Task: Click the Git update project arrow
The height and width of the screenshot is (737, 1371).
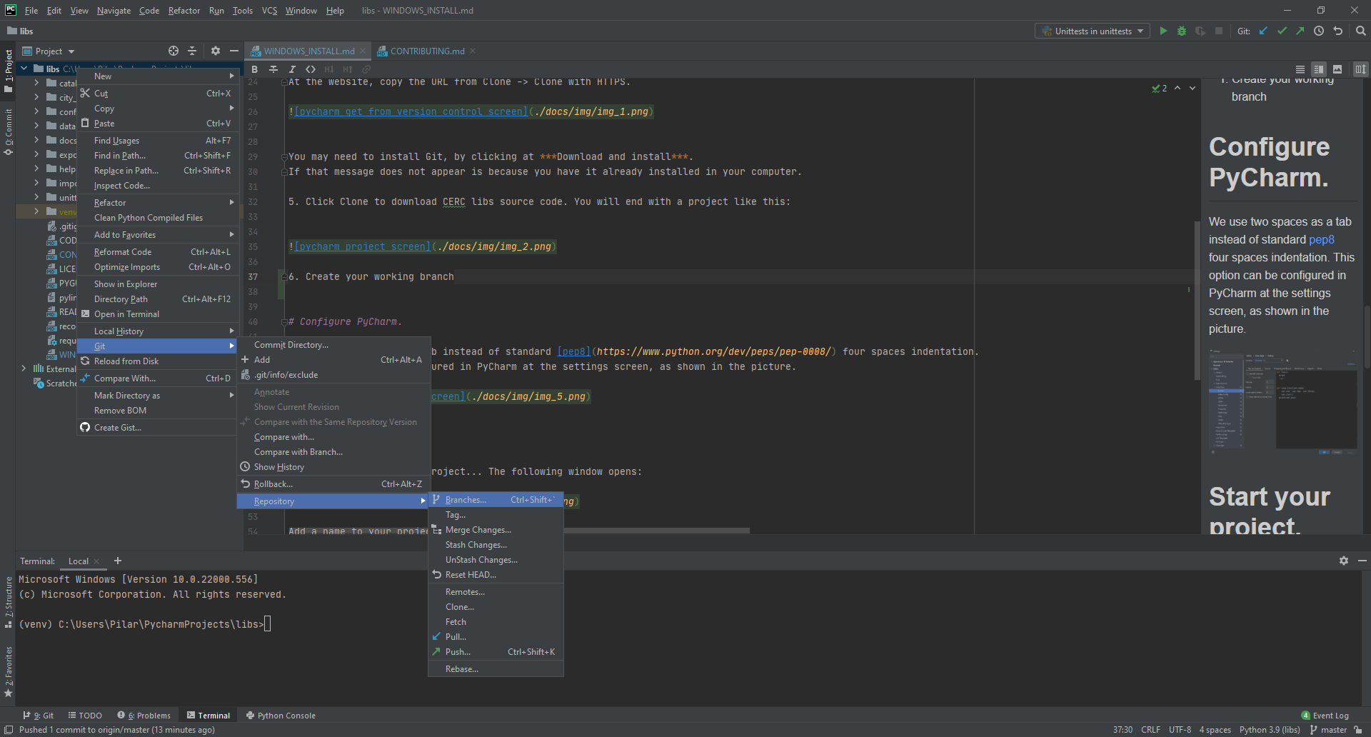Action: tap(1263, 31)
